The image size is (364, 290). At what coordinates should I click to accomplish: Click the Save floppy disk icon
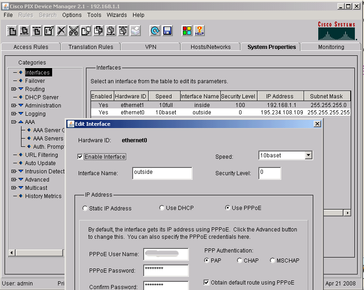[x=167, y=31]
